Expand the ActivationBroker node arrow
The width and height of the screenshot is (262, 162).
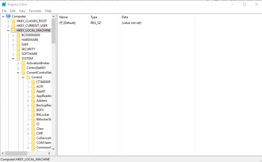point(18,63)
